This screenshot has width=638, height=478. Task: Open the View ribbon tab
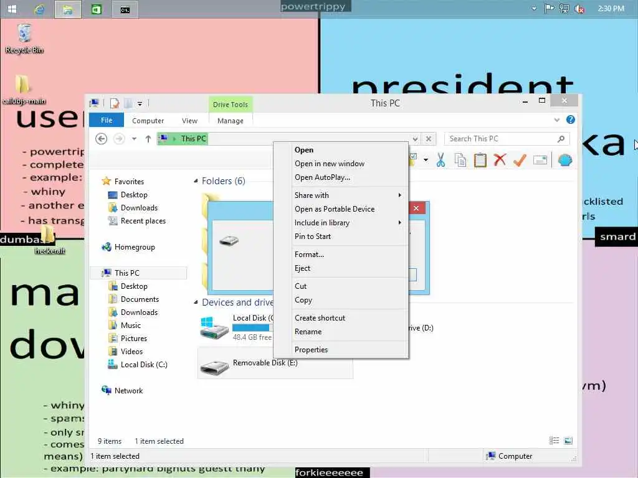pos(189,121)
